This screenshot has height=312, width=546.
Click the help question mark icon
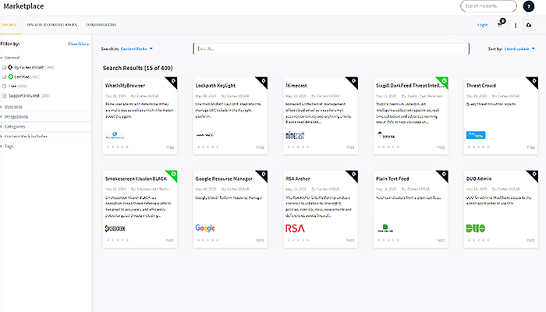pos(528,6)
